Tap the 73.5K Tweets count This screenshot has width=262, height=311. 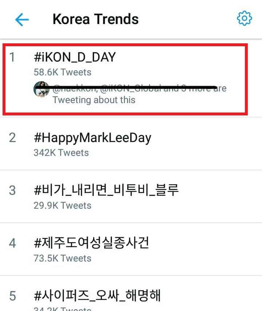[x=62, y=258]
